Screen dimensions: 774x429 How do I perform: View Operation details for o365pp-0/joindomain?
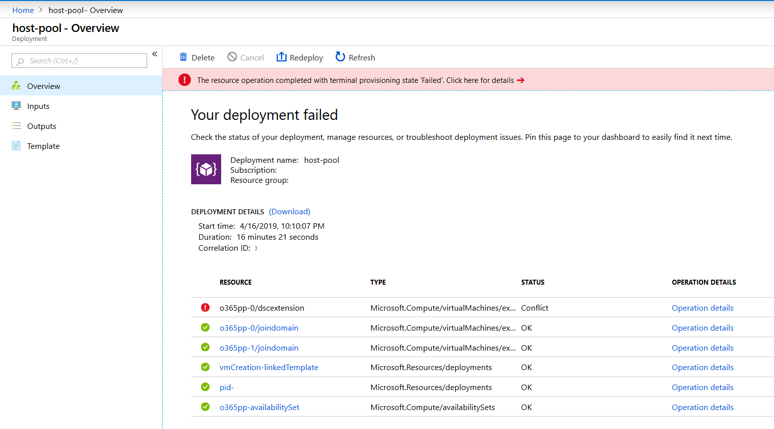702,328
